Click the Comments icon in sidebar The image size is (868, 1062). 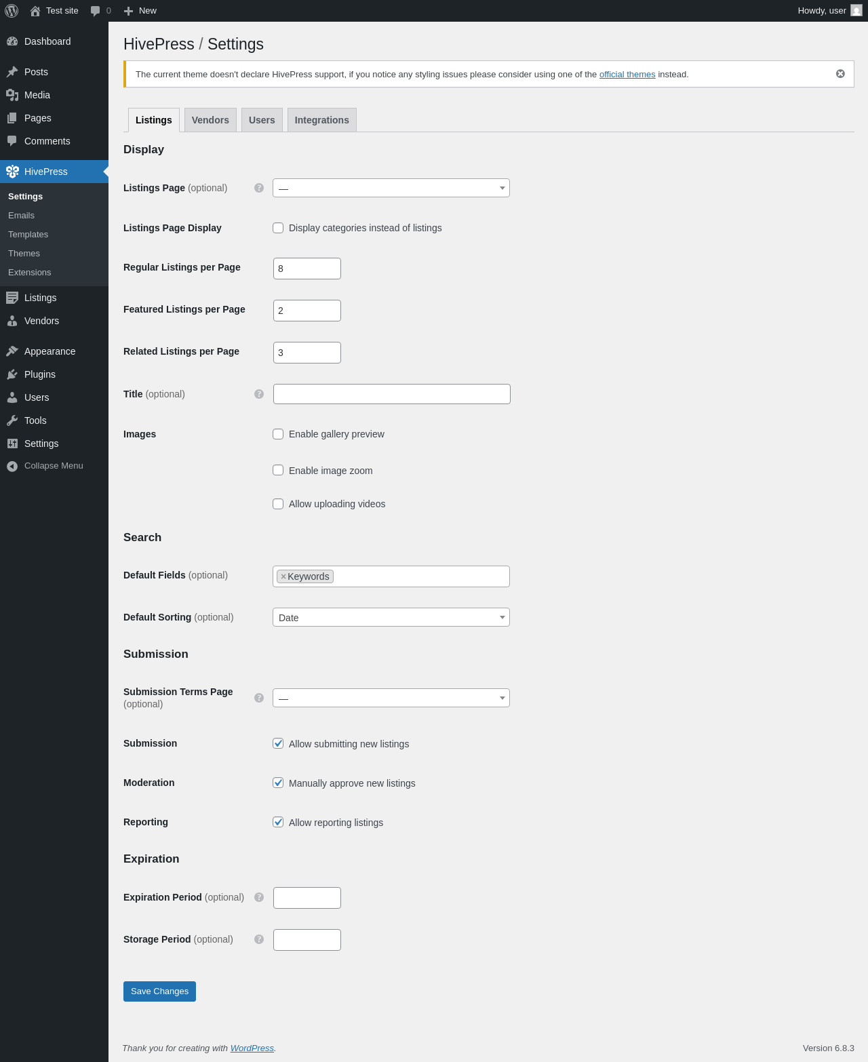[x=12, y=141]
